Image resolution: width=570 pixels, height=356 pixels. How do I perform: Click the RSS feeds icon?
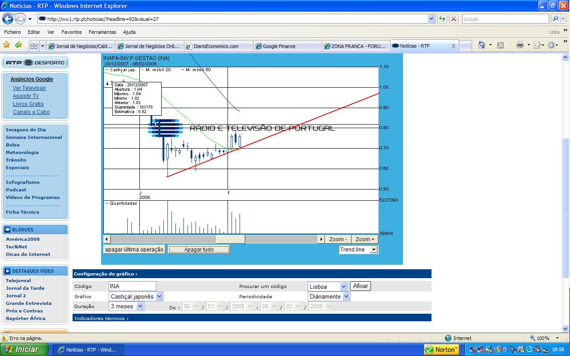501,45
